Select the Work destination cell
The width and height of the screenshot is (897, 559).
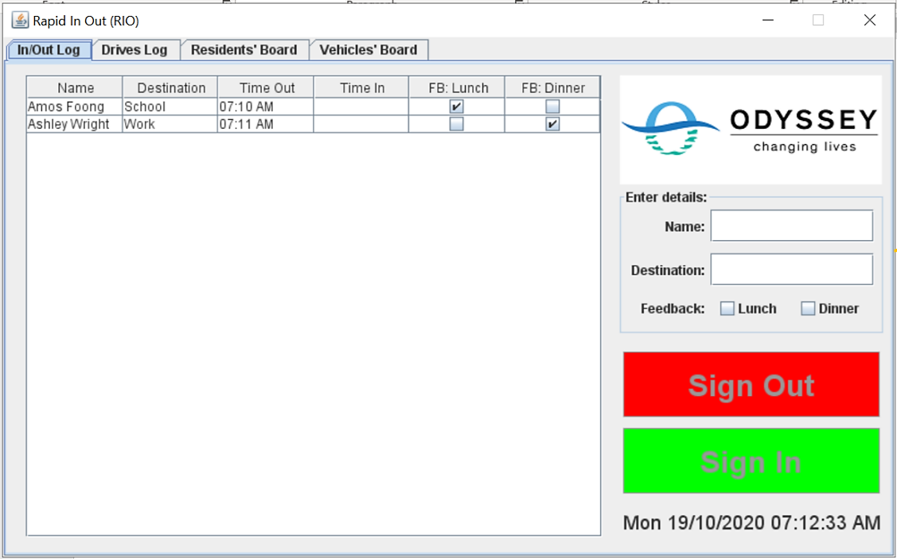point(170,124)
